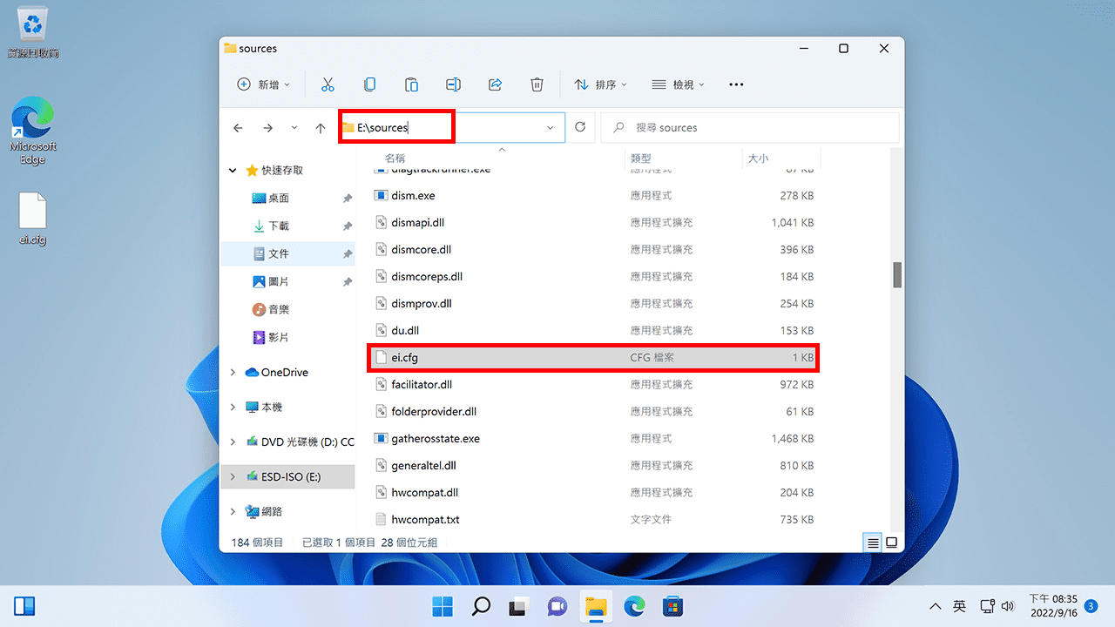Open the 新增 (New) dropdown

(263, 84)
